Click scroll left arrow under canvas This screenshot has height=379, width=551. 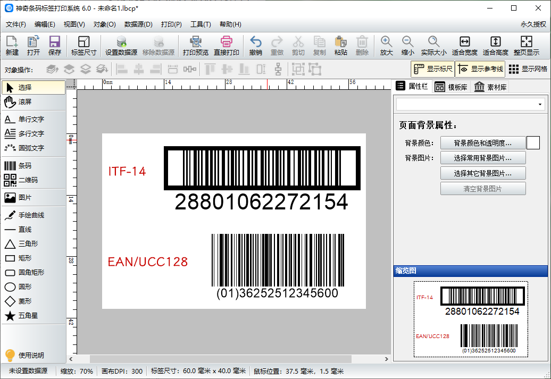tap(71, 359)
